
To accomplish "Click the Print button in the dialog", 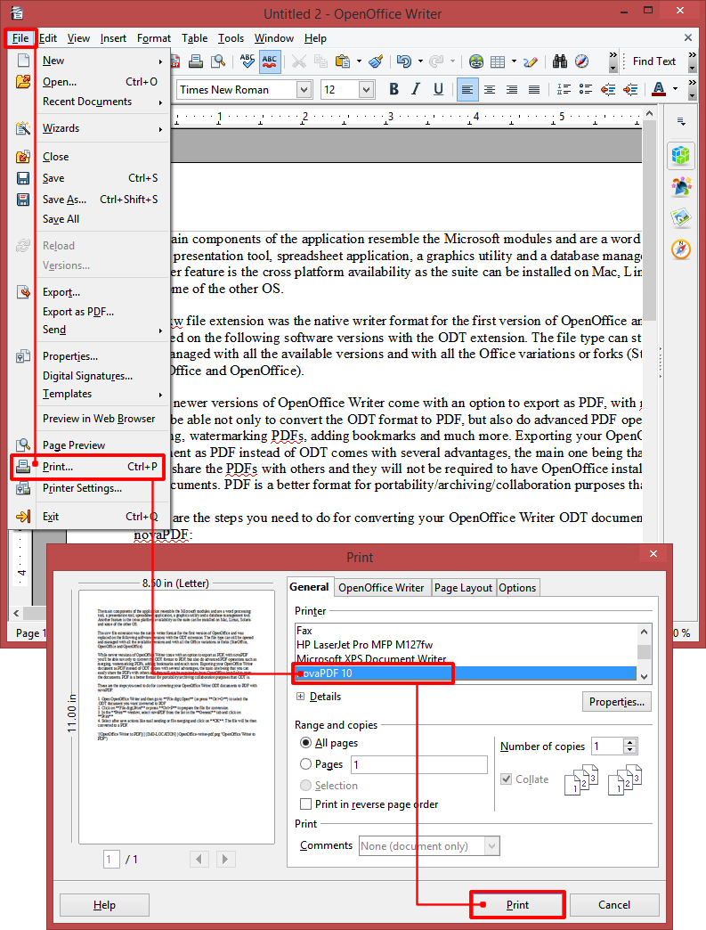I will click(x=517, y=904).
